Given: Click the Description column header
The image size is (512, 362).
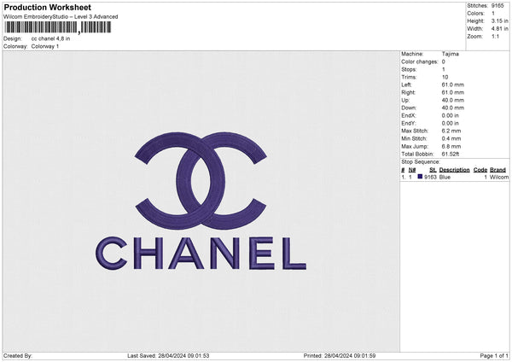Looking at the screenshot, I should [454, 170].
